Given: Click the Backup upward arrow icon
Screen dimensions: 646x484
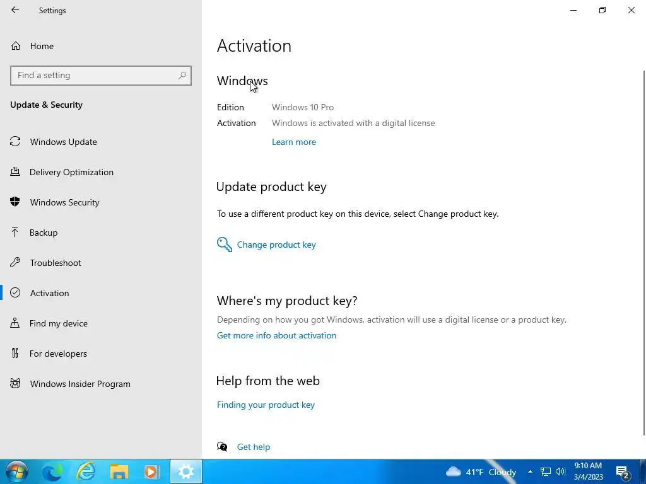Looking at the screenshot, I should coord(15,232).
